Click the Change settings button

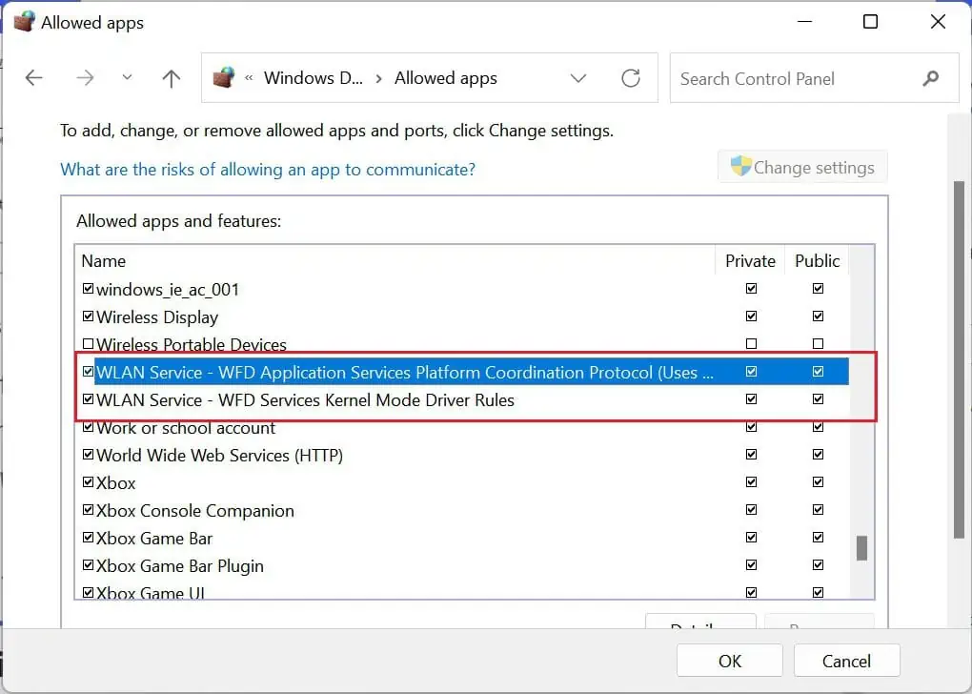[x=802, y=167]
